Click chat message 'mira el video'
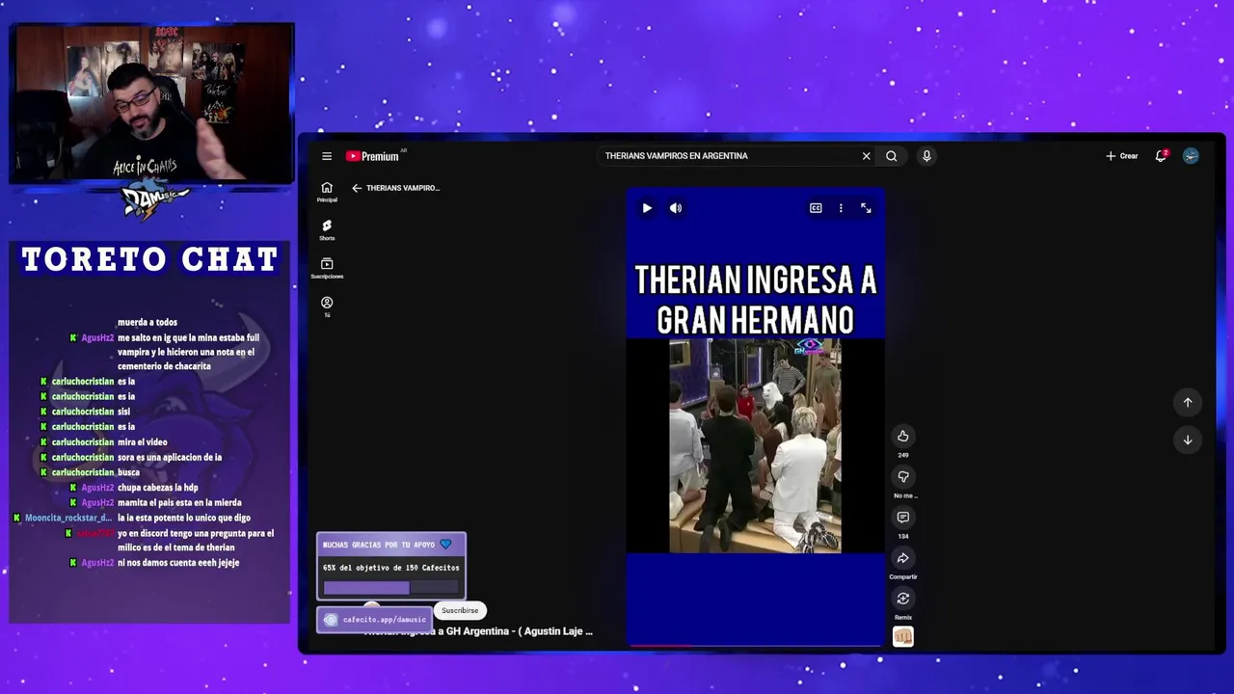The width and height of the screenshot is (1234, 694). (x=143, y=442)
